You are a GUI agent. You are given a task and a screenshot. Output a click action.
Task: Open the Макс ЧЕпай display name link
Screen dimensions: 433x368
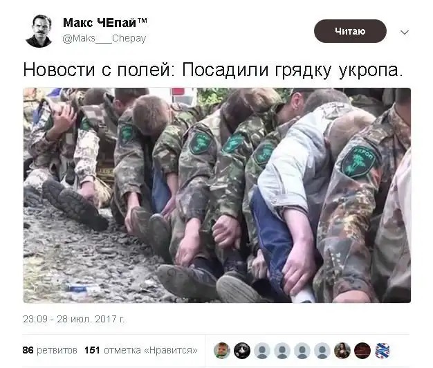[100, 23]
